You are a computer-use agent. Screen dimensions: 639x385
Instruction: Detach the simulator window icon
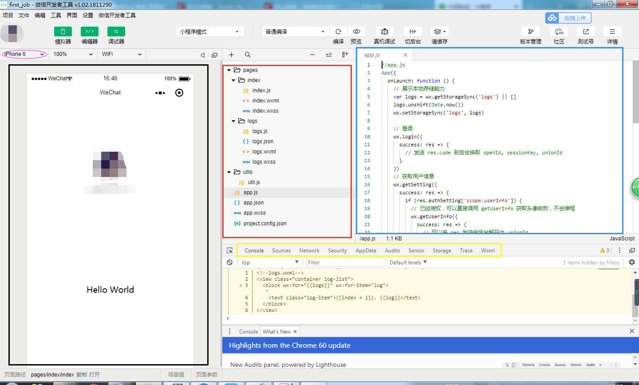(x=215, y=55)
